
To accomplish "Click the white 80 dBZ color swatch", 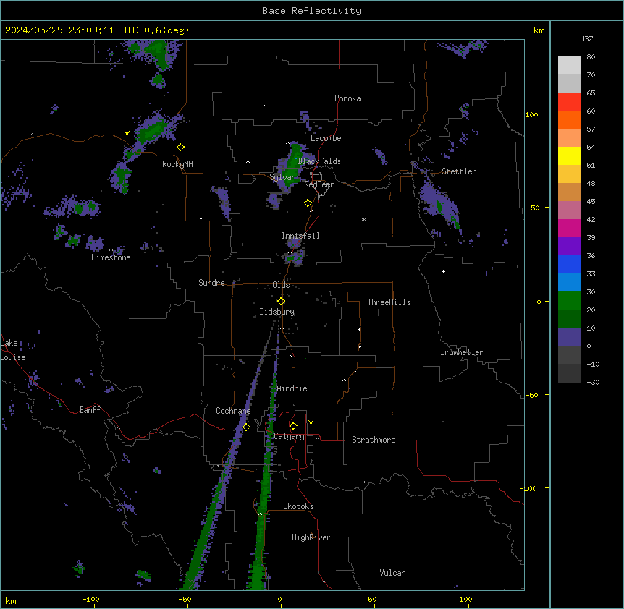I will [x=569, y=66].
